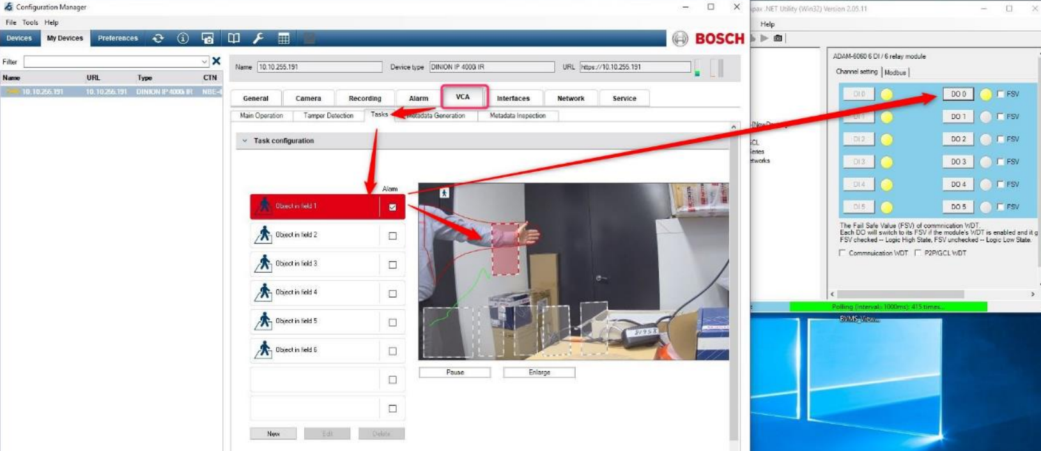The width and height of the screenshot is (1041, 451).
Task: Click the refresh/reload devices toolbar icon
Action: pos(158,38)
